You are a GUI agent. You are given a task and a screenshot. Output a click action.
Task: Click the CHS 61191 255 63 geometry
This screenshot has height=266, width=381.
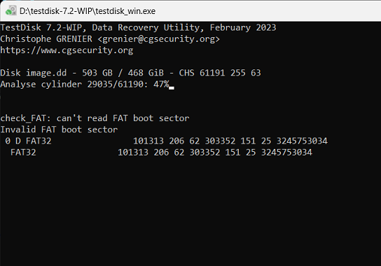tap(220, 73)
